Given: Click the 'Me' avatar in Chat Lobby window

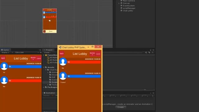Looking at the screenshot, I should click(63, 62).
